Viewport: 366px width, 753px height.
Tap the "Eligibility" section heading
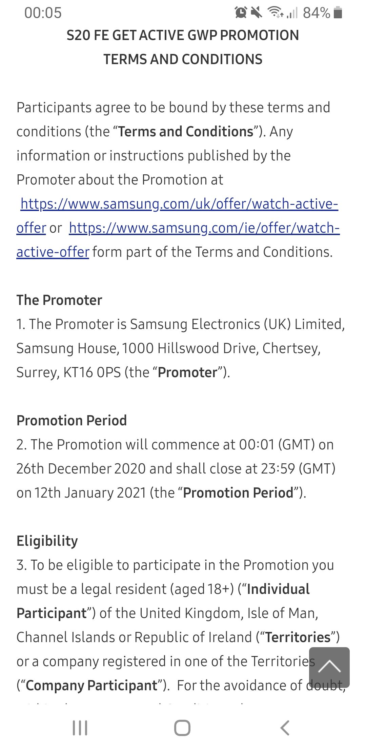coord(47,541)
